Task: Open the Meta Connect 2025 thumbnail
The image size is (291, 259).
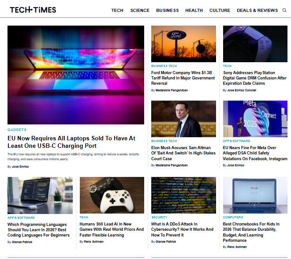Action: 255,119
